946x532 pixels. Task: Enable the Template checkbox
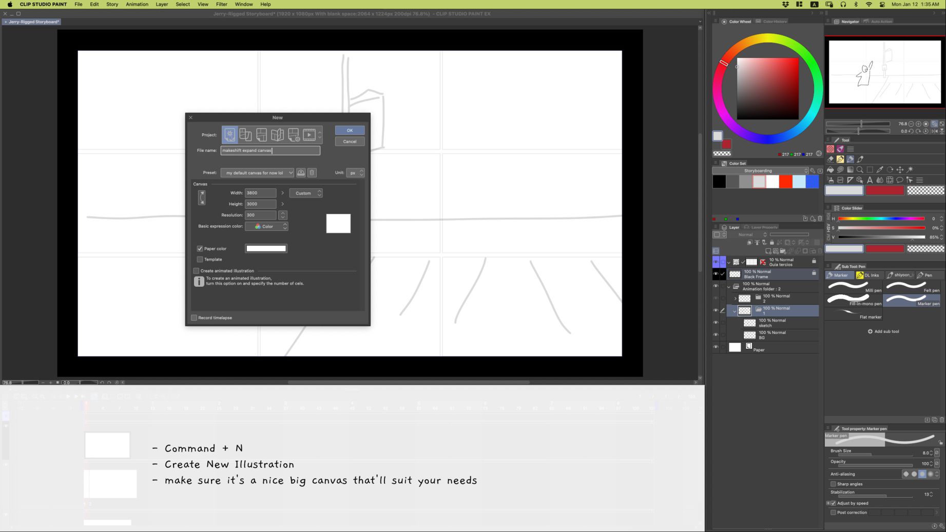200,260
